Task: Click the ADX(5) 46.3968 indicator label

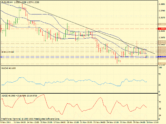Action: [19, 95]
